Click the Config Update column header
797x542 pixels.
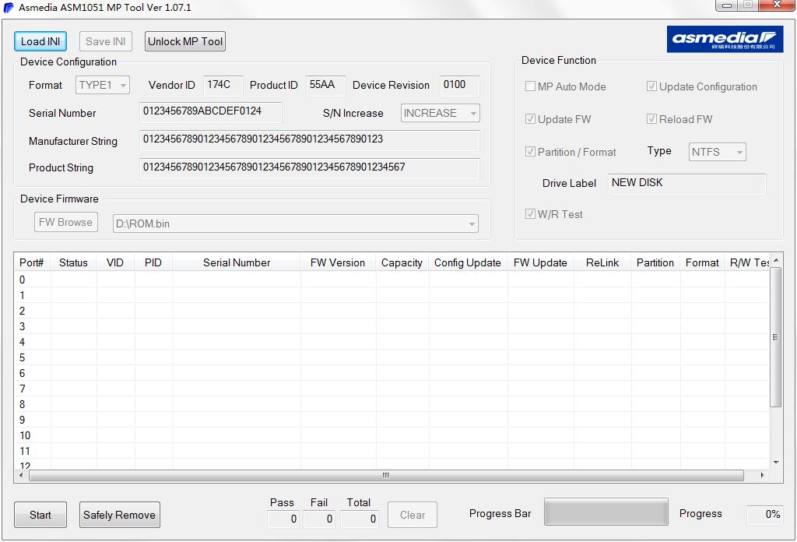point(468,263)
